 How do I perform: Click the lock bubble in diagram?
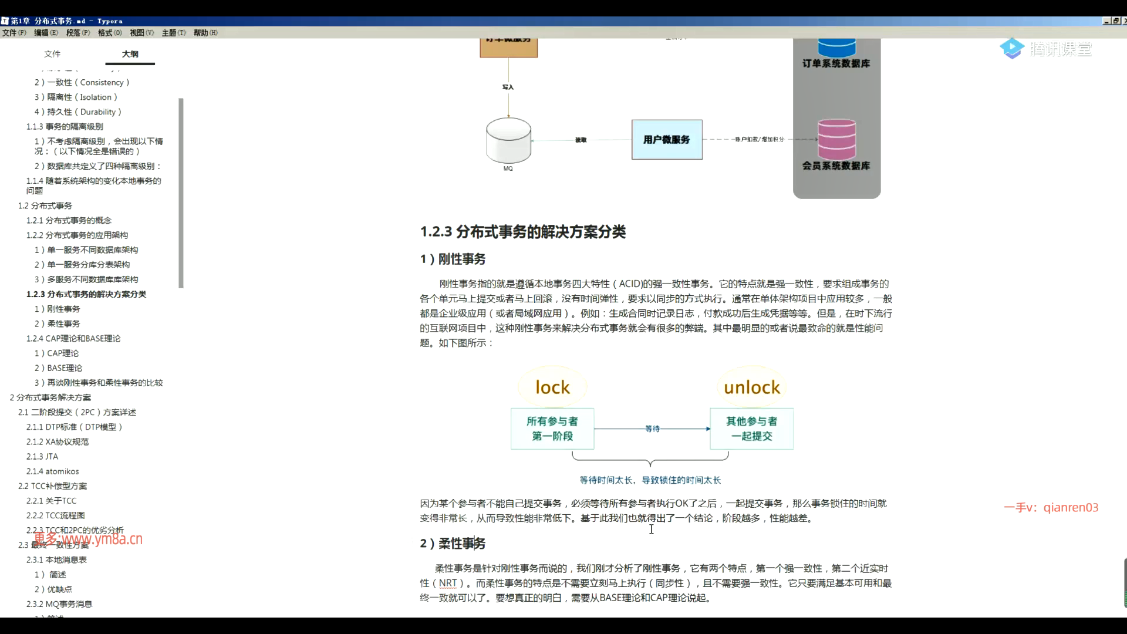click(552, 387)
